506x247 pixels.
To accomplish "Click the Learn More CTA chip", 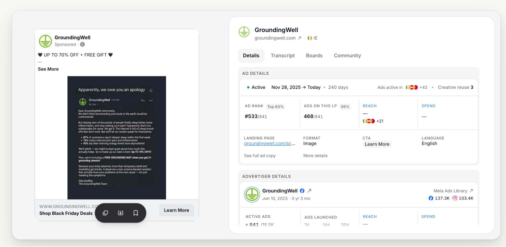I will point(377,144).
